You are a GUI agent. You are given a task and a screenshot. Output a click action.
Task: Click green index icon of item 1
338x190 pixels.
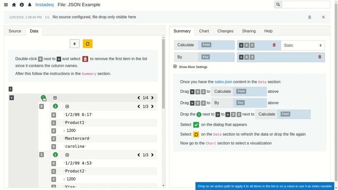pos(55,155)
